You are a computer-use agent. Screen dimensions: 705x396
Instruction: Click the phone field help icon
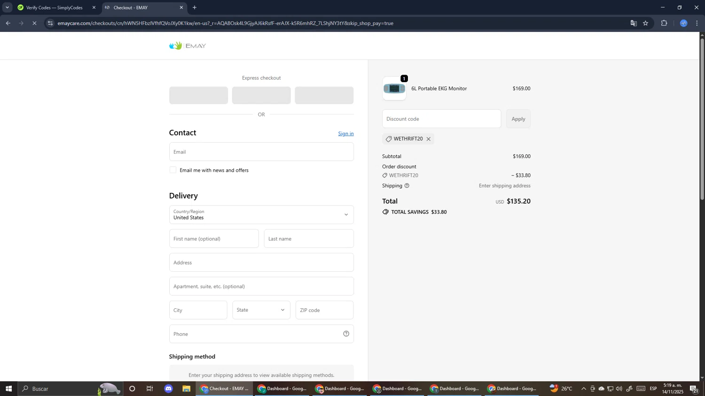tap(346, 334)
